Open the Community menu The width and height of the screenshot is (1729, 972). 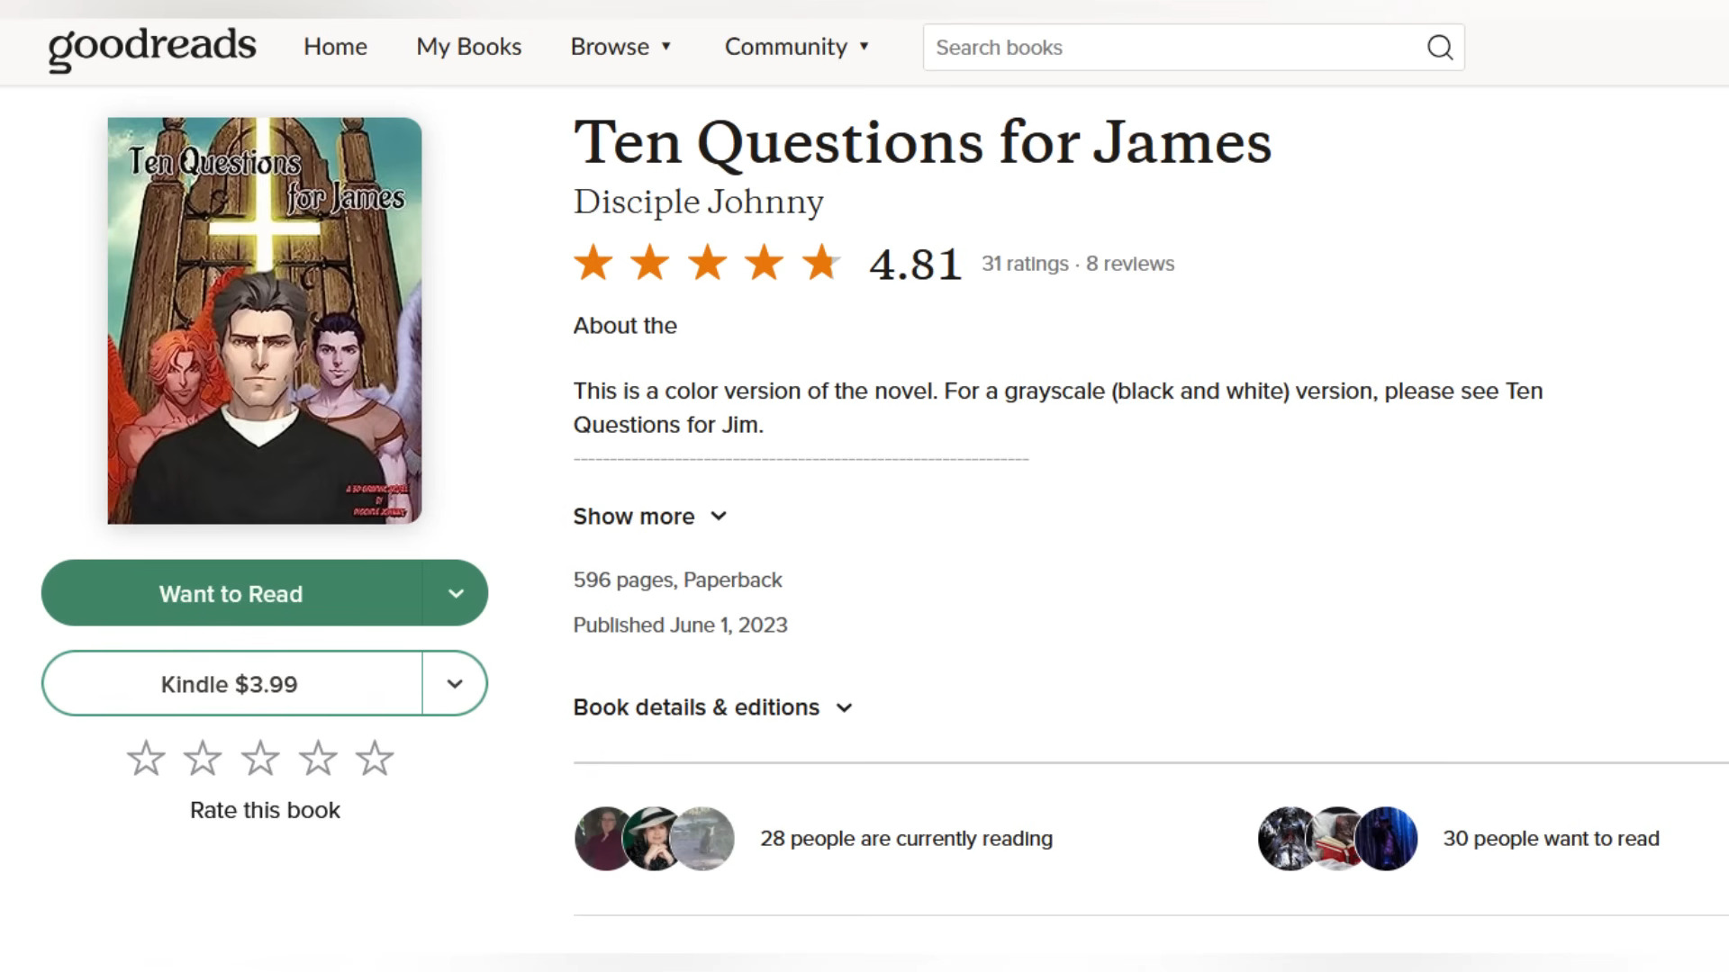click(796, 47)
